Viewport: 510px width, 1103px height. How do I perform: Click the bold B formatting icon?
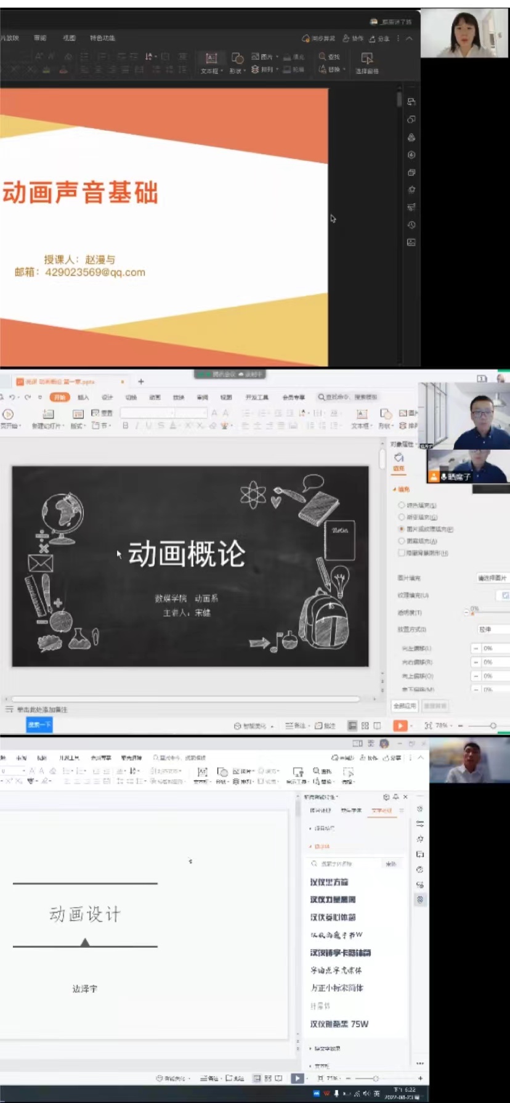pyautogui.click(x=126, y=426)
